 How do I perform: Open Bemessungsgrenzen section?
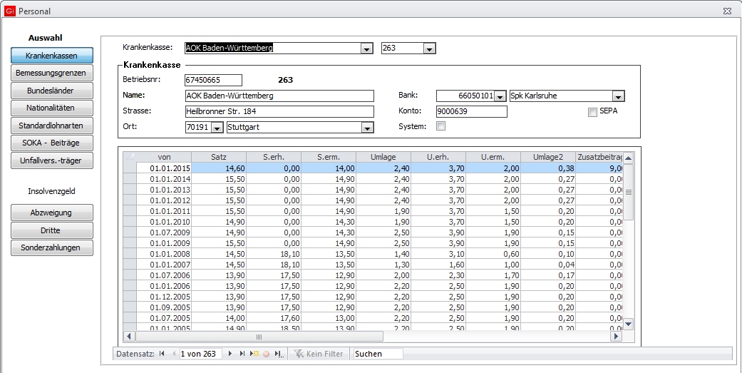(x=52, y=73)
